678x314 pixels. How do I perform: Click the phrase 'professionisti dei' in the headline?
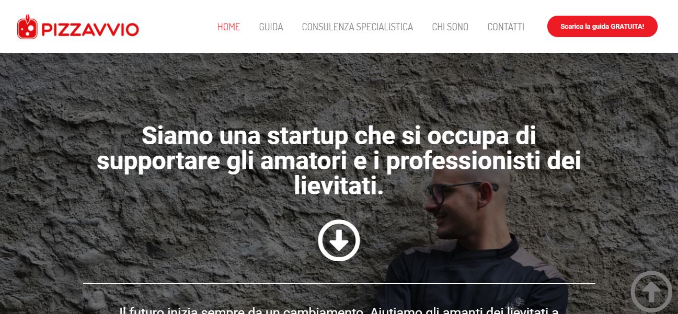click(x=484, y=161)
